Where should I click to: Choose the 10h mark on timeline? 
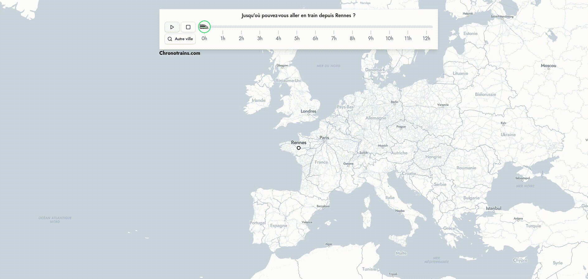[x=389, y=38]
